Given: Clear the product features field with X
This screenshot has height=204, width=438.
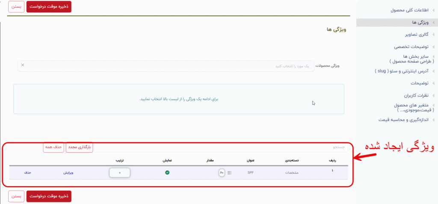Looking at the screenshot, I should click(23, 65).
